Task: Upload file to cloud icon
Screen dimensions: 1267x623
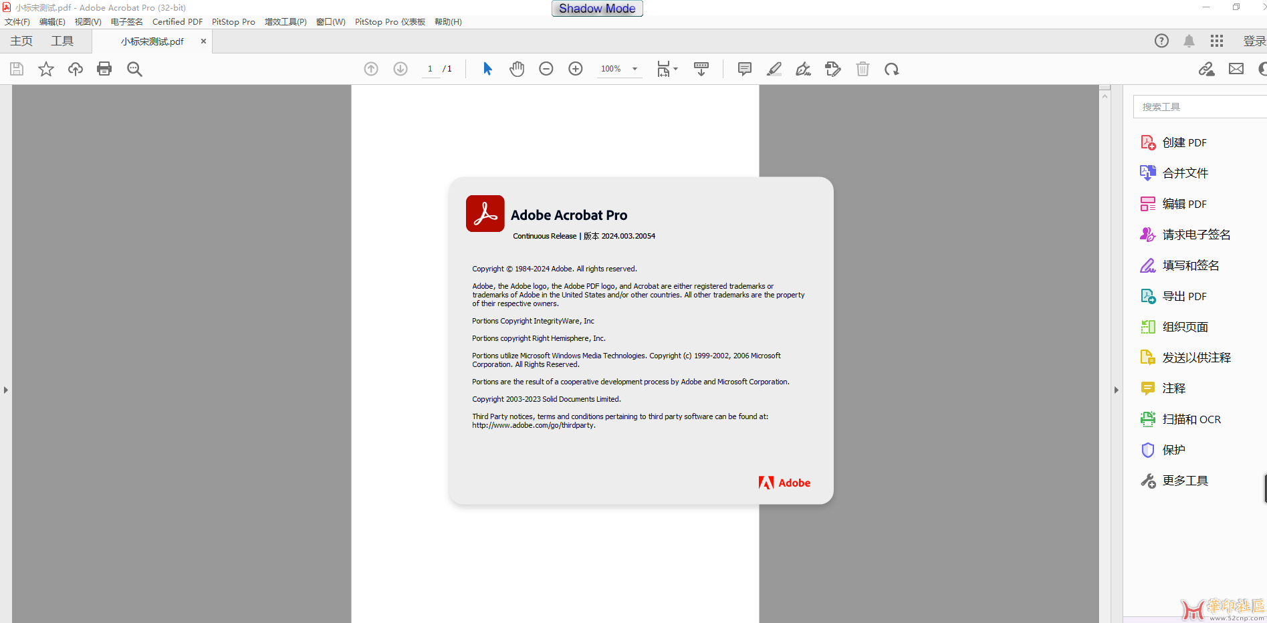Action: coord(76,69)
